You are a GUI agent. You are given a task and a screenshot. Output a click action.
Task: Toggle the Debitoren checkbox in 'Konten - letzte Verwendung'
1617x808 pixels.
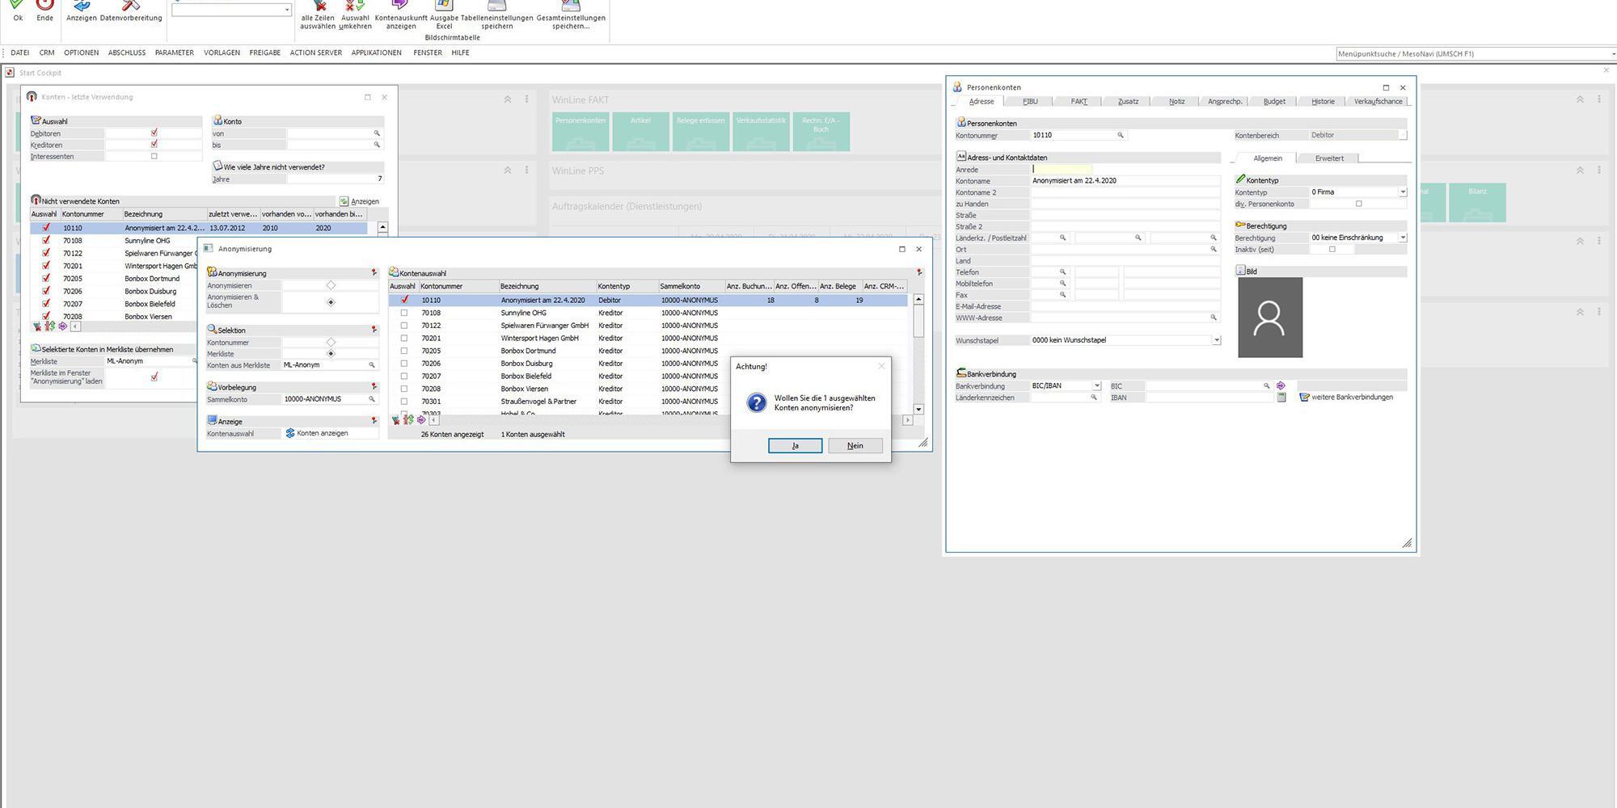[154, 133]
